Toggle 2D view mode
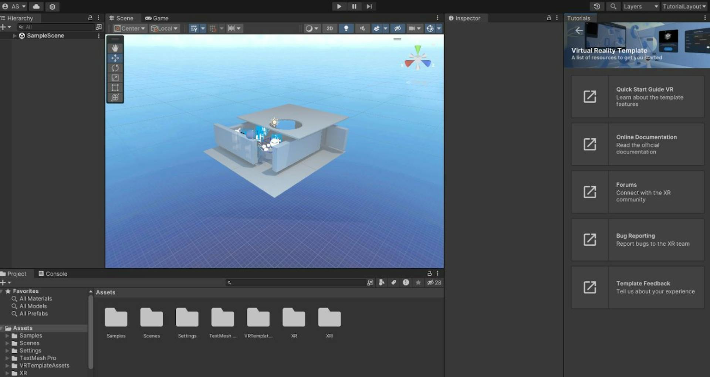The width and height of the screenshot is (710, 377). click(x=329, y=28)
